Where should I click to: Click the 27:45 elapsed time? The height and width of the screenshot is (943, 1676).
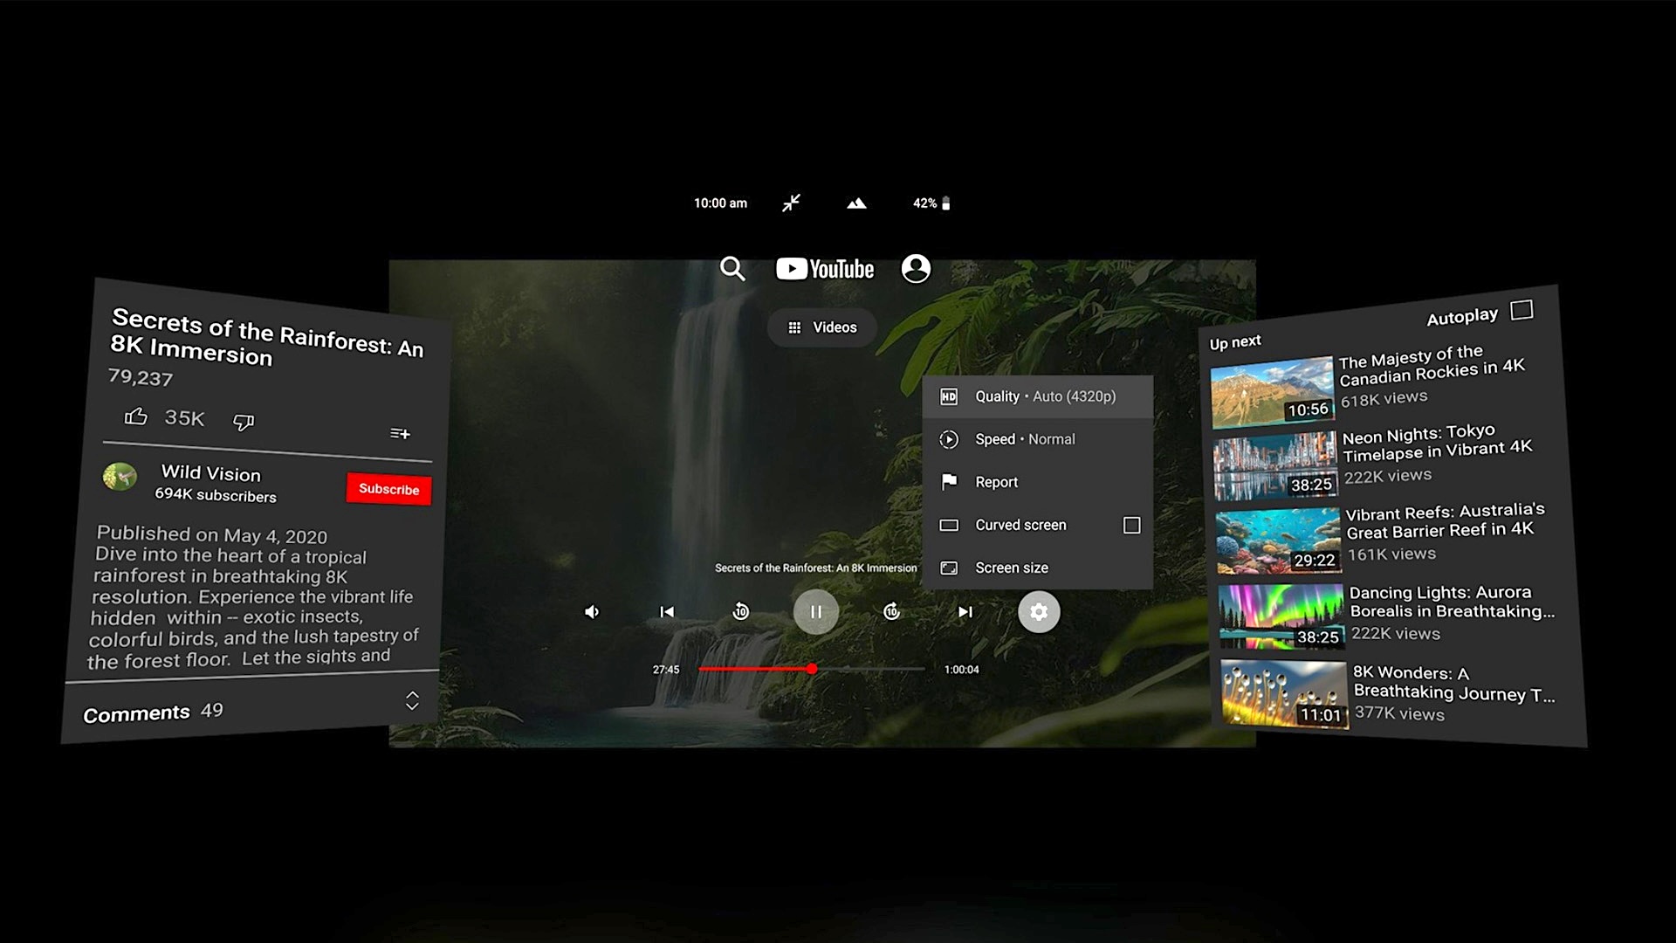click(x=666, y=670)
